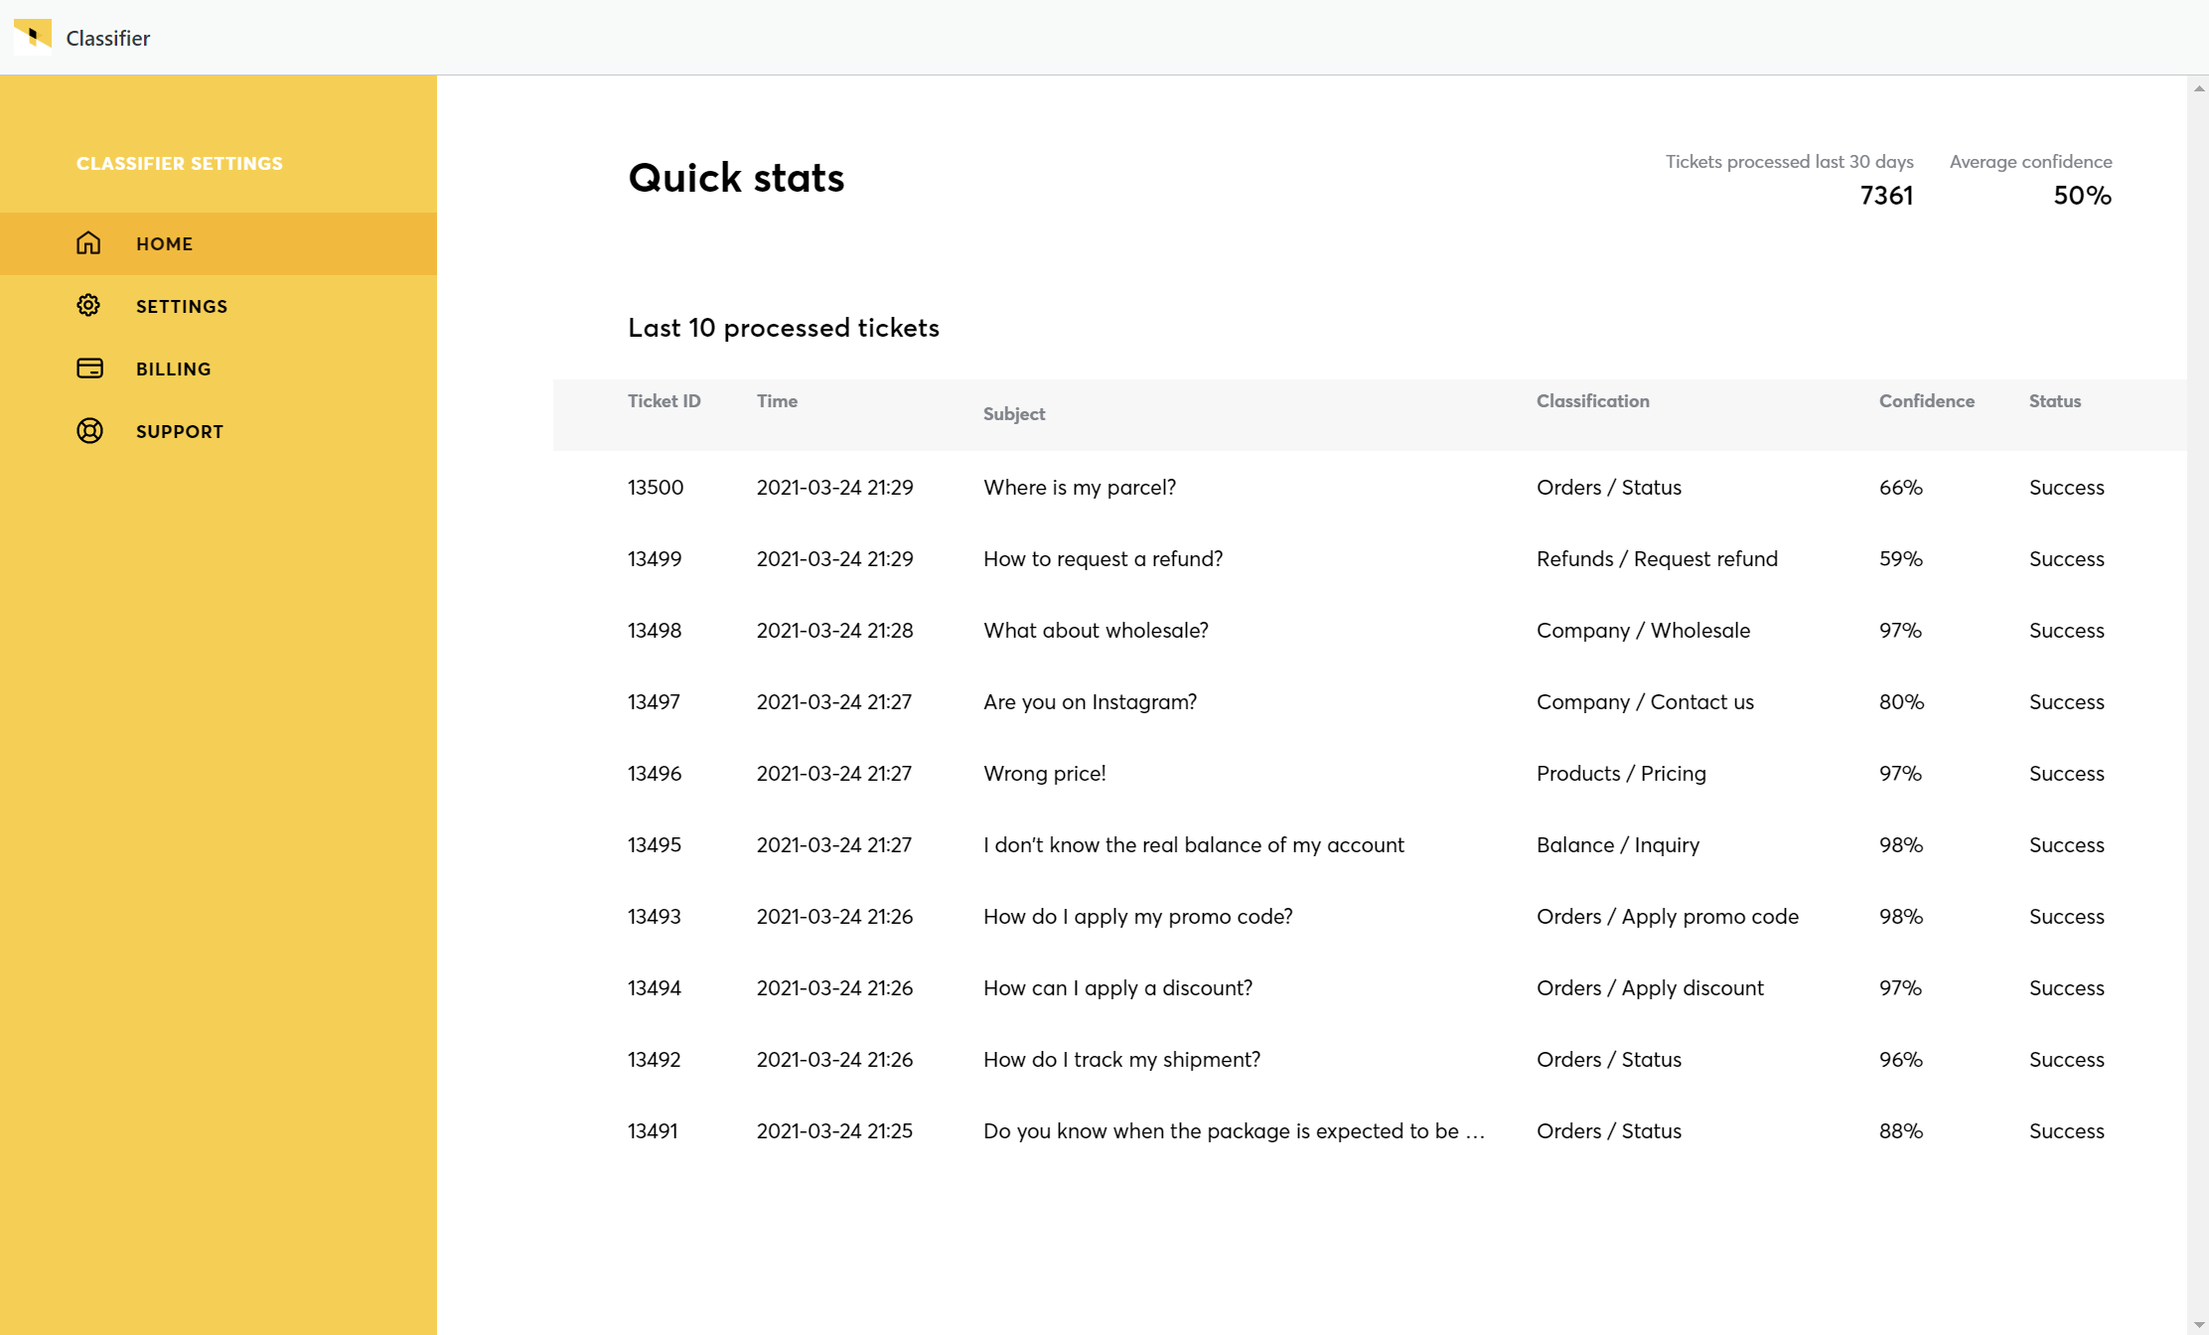Click subject about package expected arrival
This screenshot has height=1335, width=2209.
[1234, 1131]
